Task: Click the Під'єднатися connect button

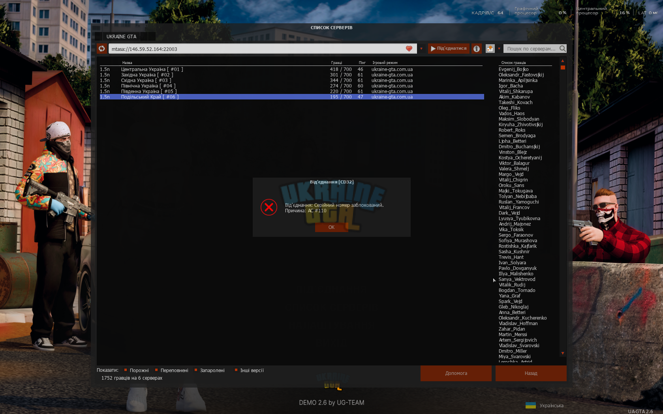Action: [449, 49]
